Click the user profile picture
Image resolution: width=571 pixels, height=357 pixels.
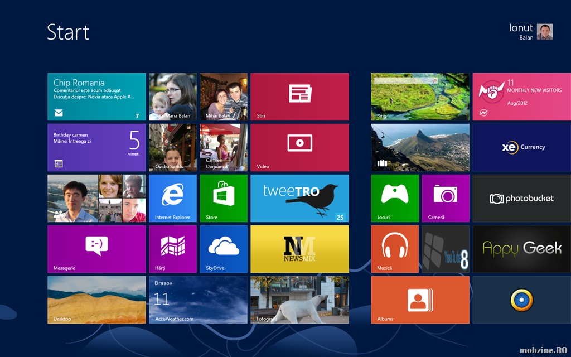545,32
